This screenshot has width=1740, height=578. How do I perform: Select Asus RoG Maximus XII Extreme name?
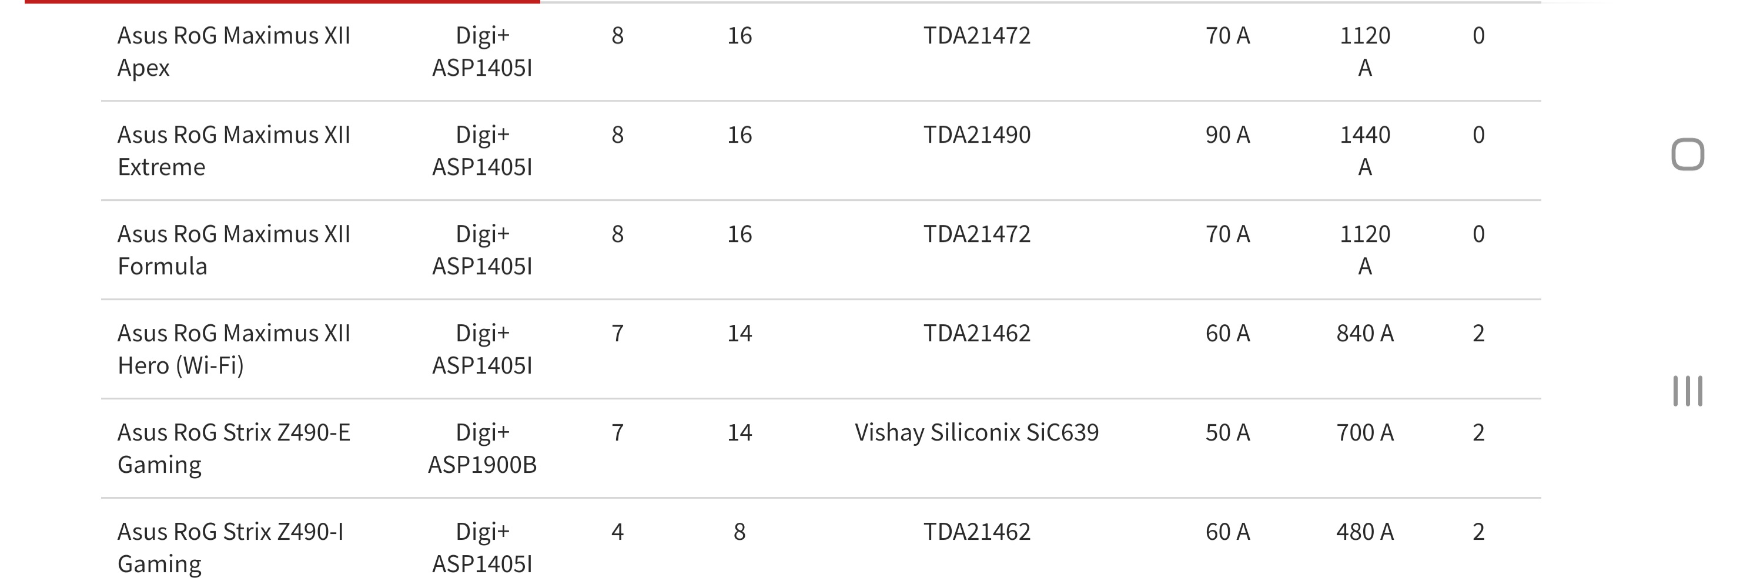coord(234,150)
